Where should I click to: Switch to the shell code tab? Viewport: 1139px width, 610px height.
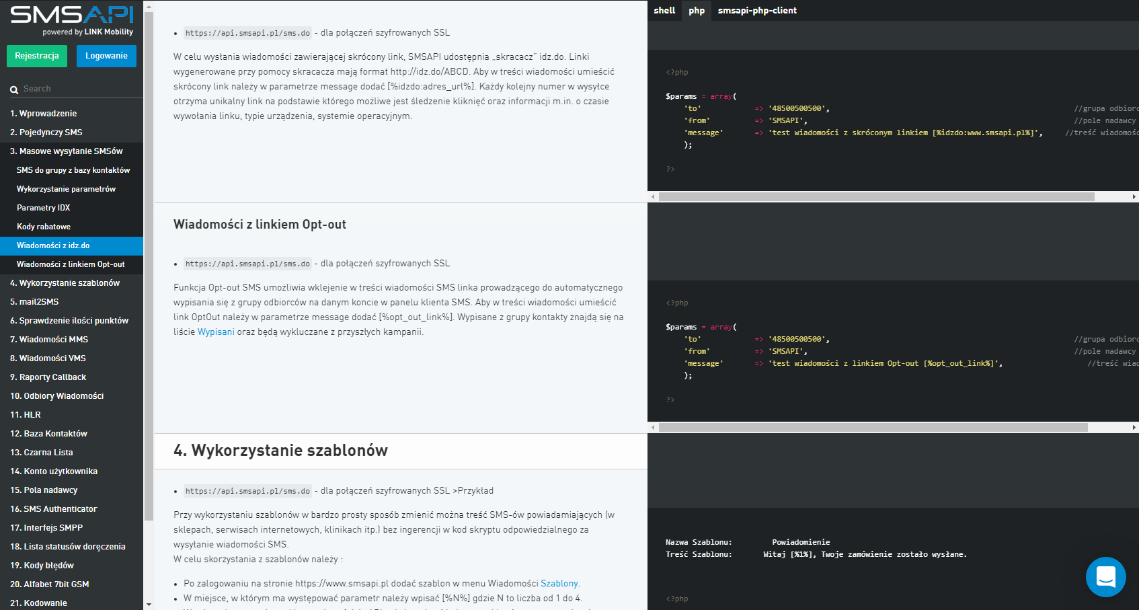[664, 10]
